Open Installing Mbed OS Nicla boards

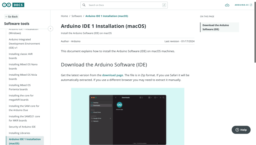pos(23,77)
